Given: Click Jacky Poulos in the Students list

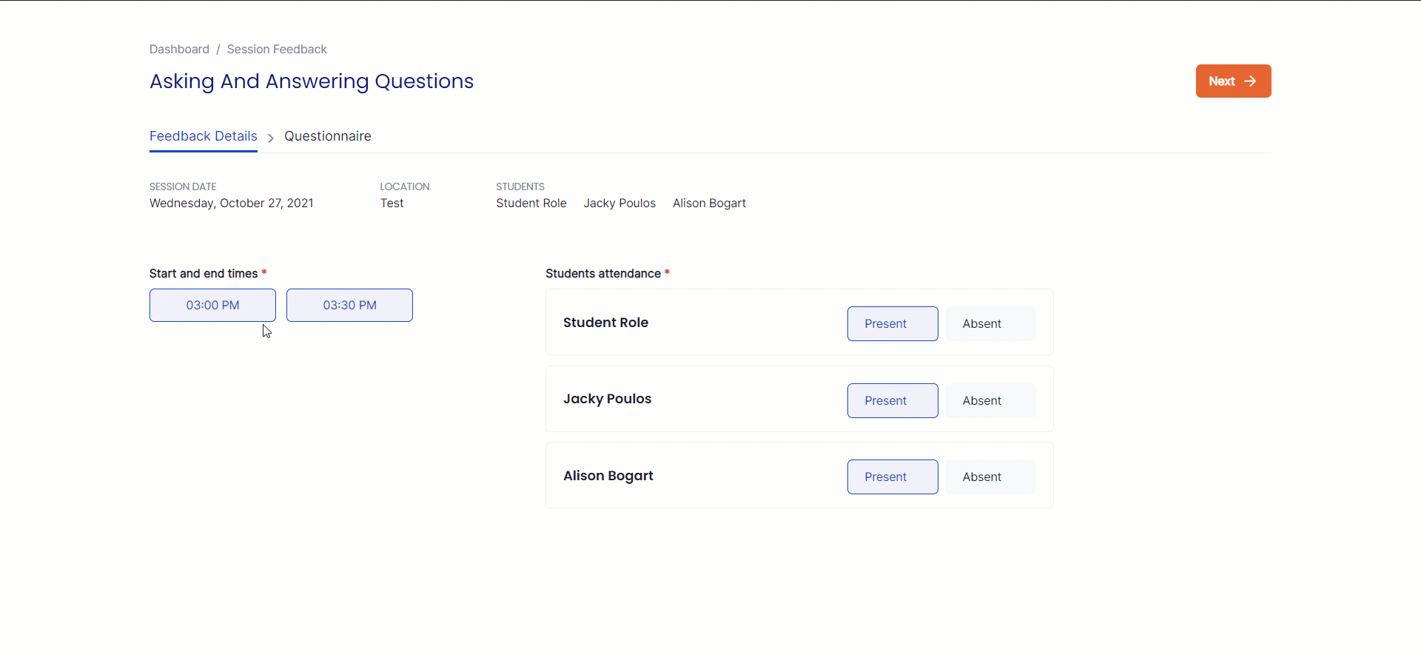Looking at the screenshot, I should pyautogui.click(x=619, y=203).
